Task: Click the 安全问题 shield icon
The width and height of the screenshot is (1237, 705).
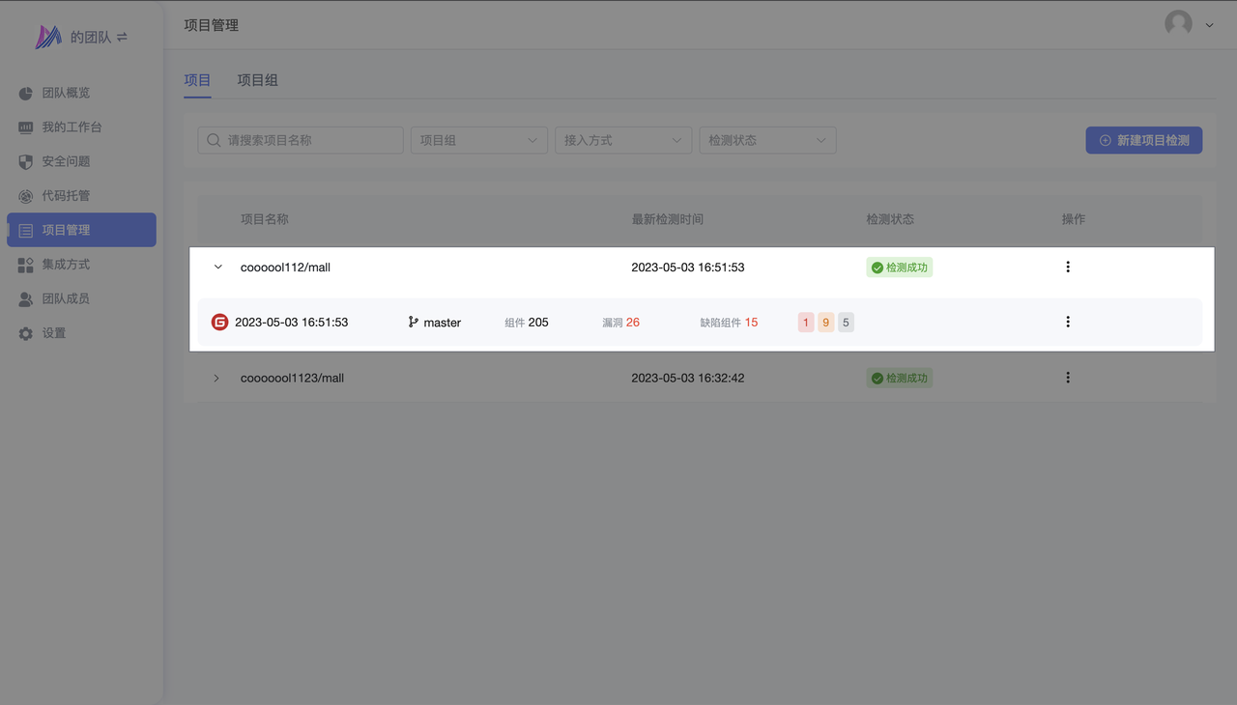Action: (26, 162)
